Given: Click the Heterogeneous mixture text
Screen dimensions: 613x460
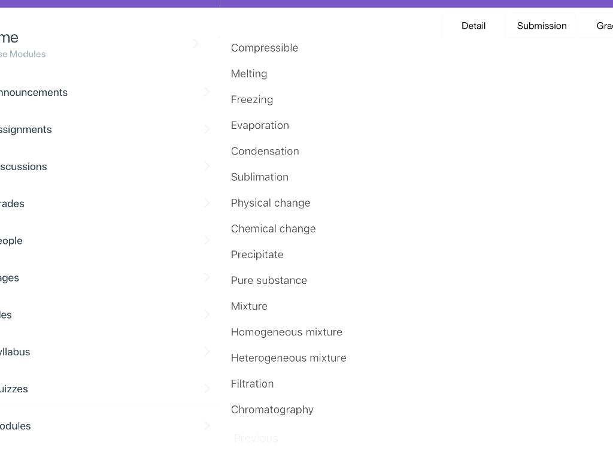Looking at the screenshot, I should point(288,358).
